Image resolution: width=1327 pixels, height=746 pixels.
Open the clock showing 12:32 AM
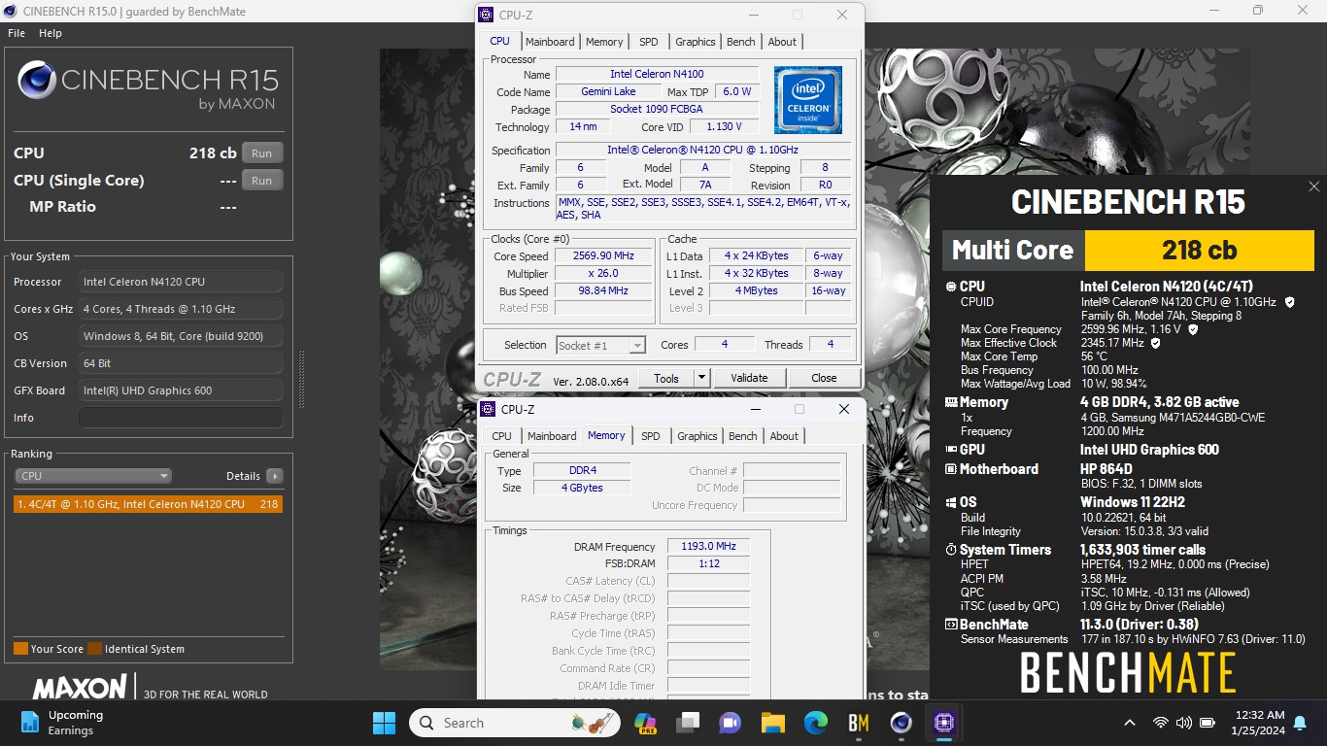(x=1256, y=723)
